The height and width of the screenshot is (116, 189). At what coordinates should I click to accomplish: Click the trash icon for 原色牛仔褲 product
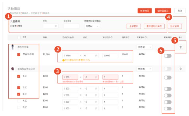coord(180,47)
